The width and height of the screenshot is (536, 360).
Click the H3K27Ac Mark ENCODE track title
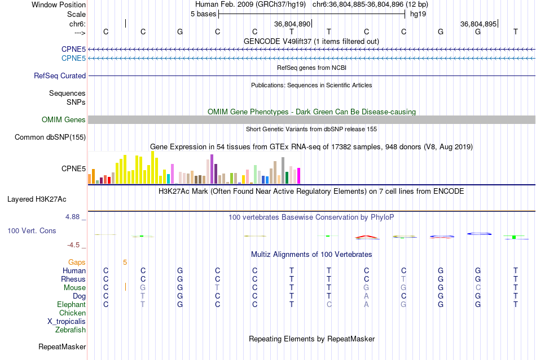pos(311,191)
